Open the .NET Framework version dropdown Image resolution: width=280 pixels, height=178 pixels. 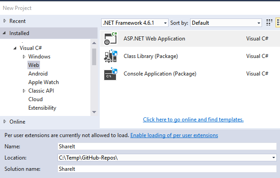(x=135, y=23)
